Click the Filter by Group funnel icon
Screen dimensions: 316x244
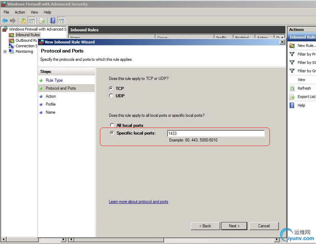pyautogui.click(x=292, y=71)
